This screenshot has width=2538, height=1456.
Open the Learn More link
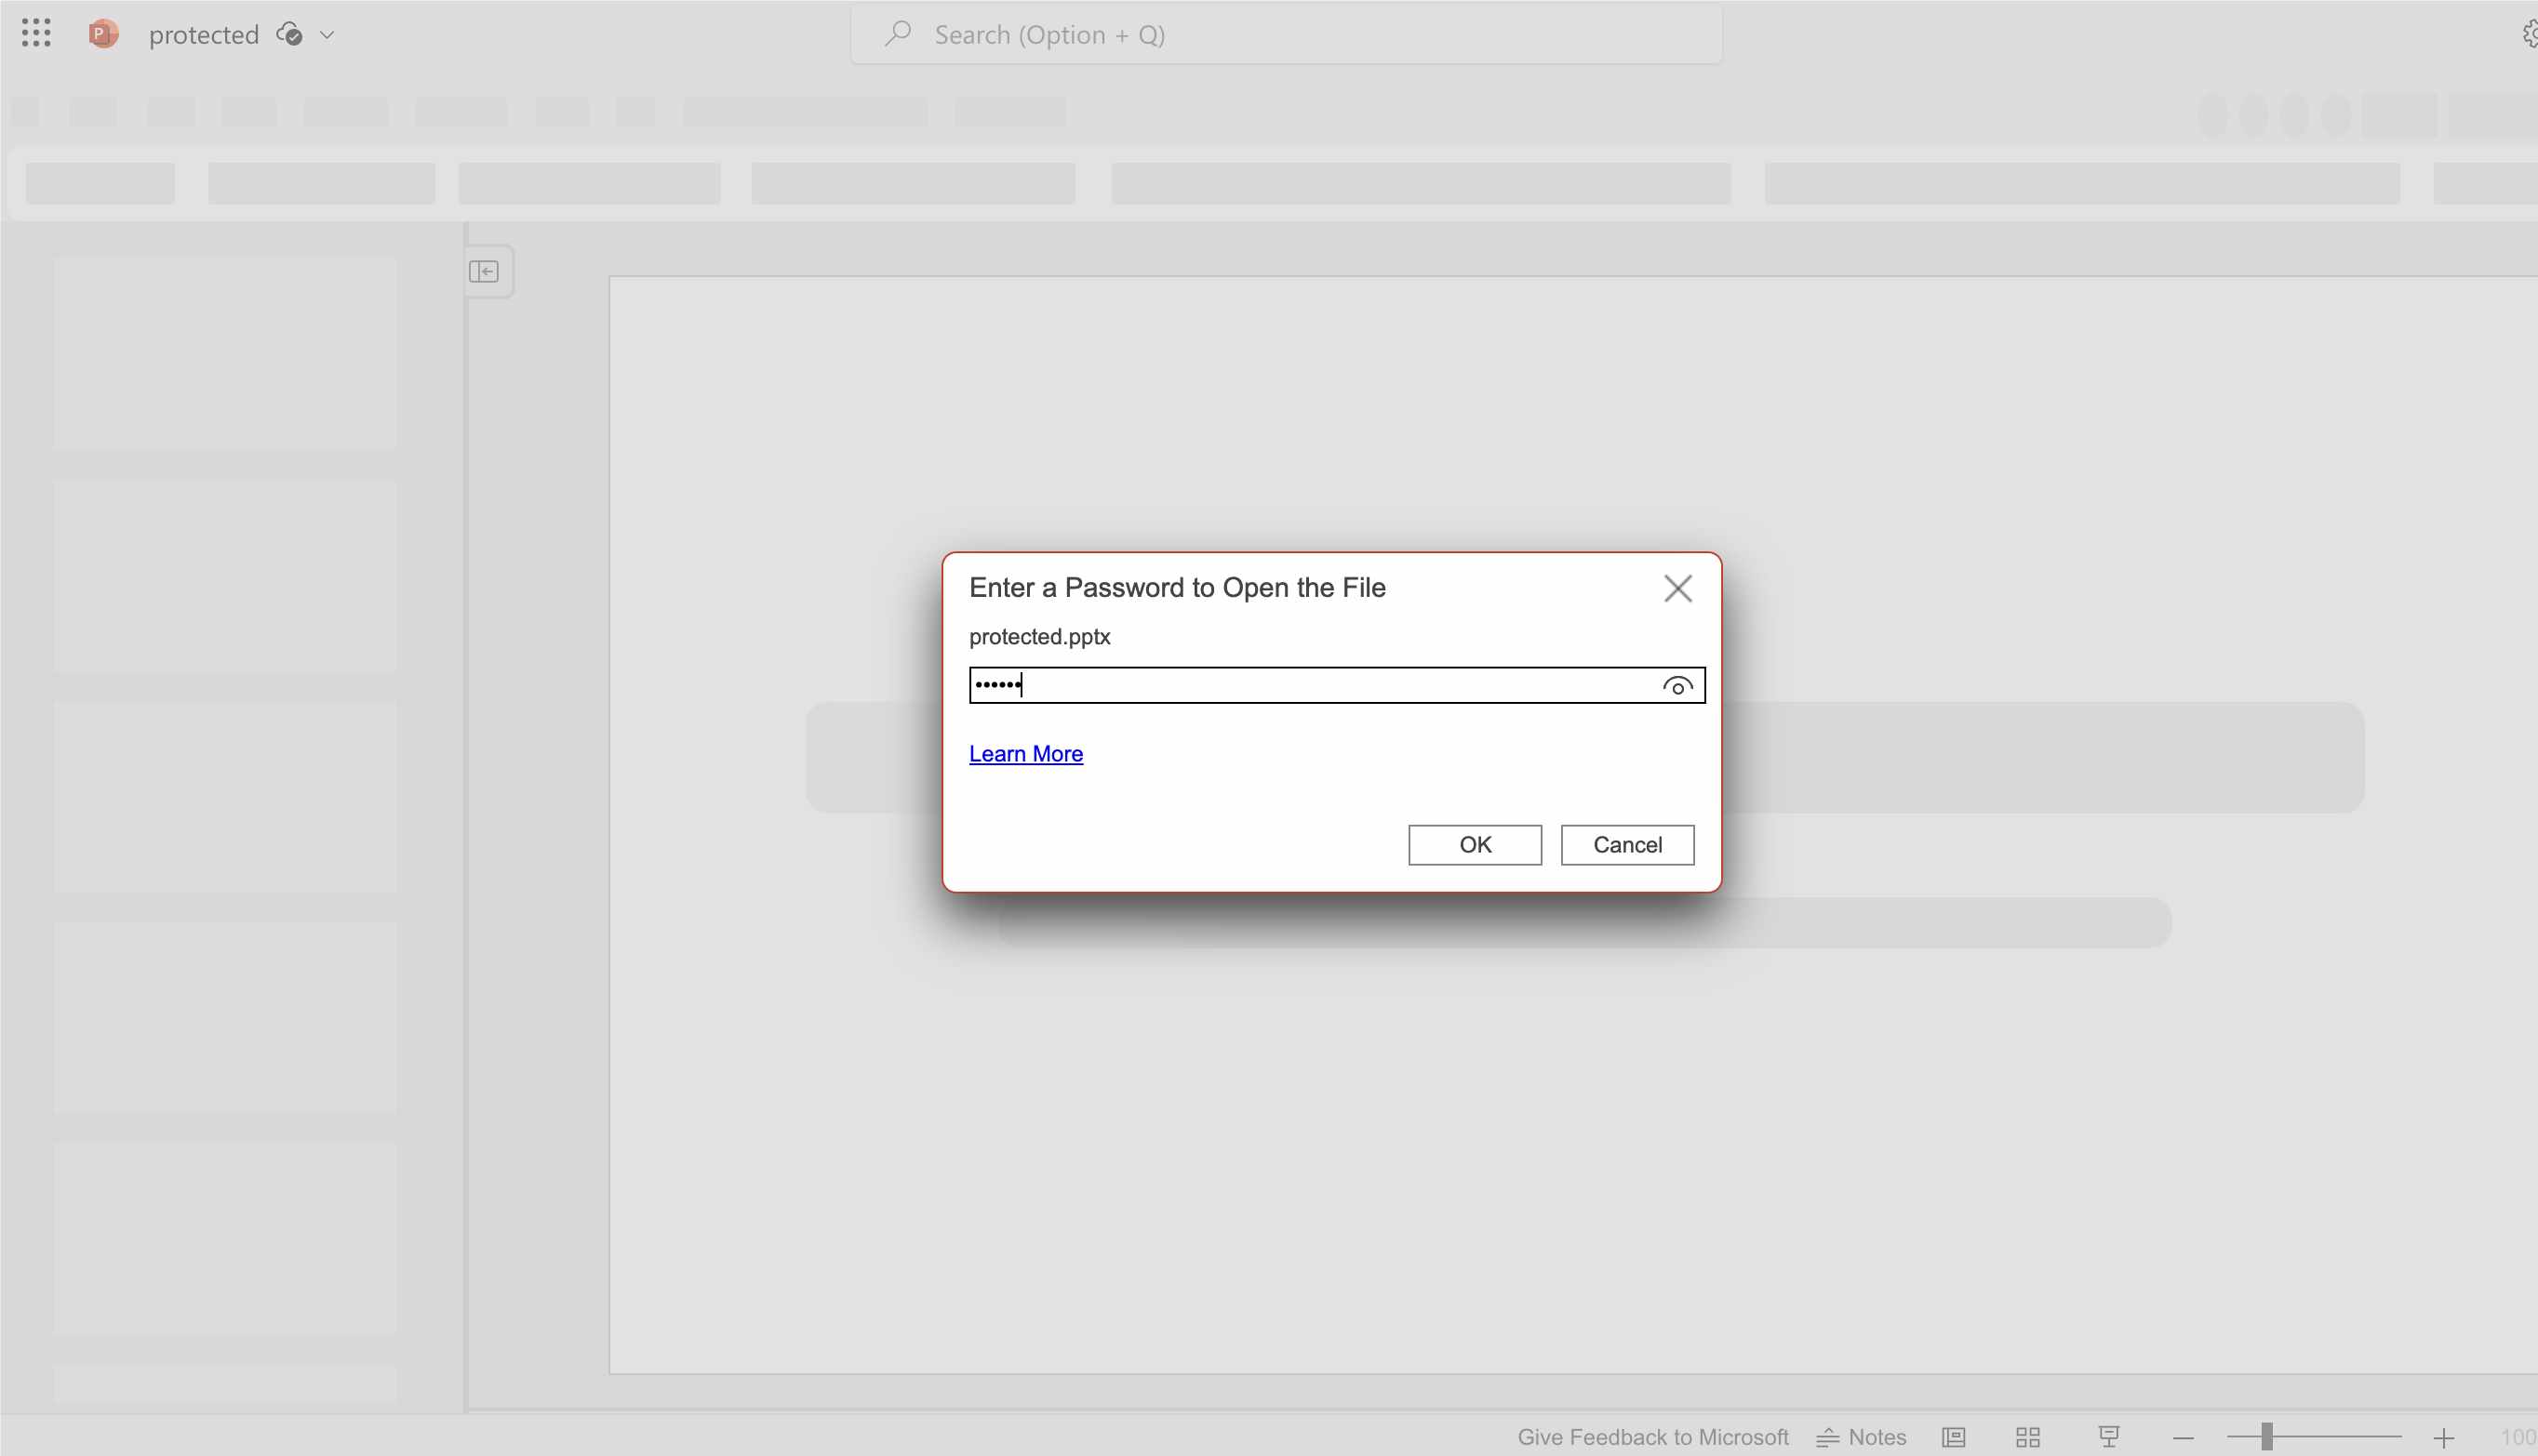point(1025,754)
